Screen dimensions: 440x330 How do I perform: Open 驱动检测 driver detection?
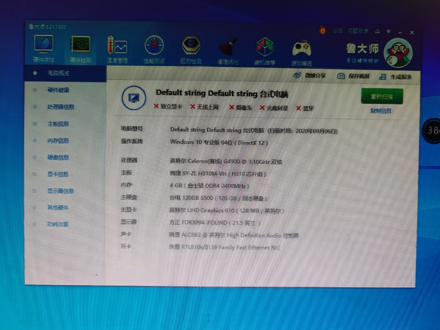(191, 50)
